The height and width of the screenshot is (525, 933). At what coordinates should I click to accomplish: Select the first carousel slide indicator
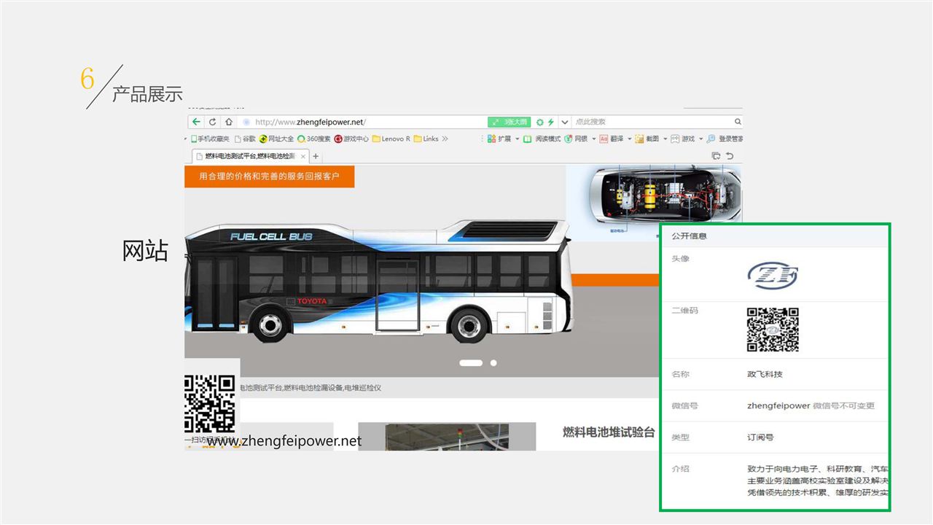click(x=471, y=362)
